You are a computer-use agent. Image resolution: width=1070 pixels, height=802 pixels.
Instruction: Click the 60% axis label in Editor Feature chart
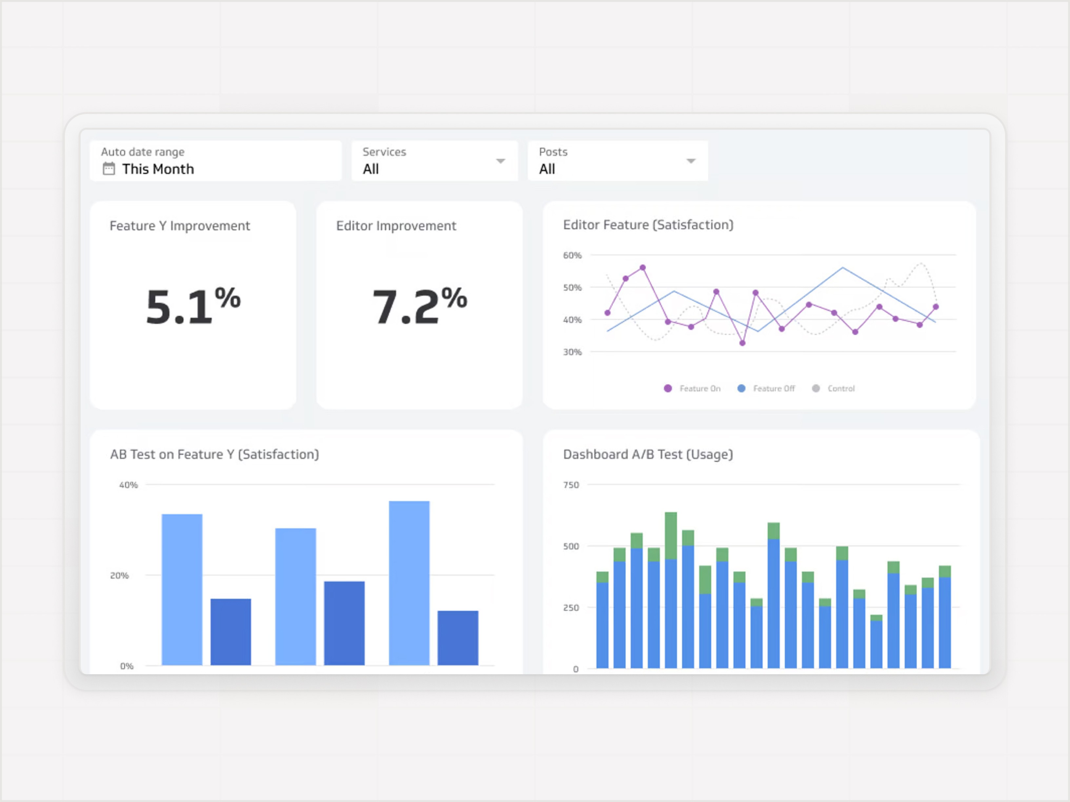coord(572,255)
